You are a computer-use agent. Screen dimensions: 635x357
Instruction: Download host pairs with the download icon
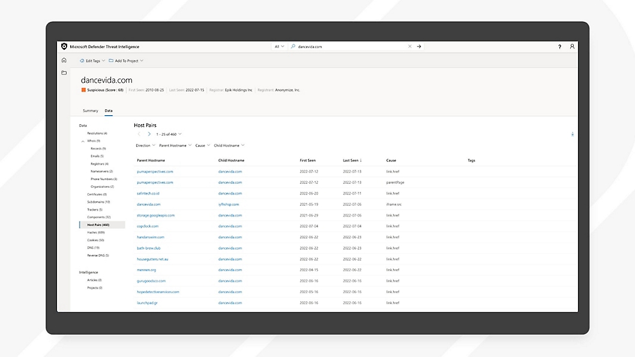tap(572, 134)
